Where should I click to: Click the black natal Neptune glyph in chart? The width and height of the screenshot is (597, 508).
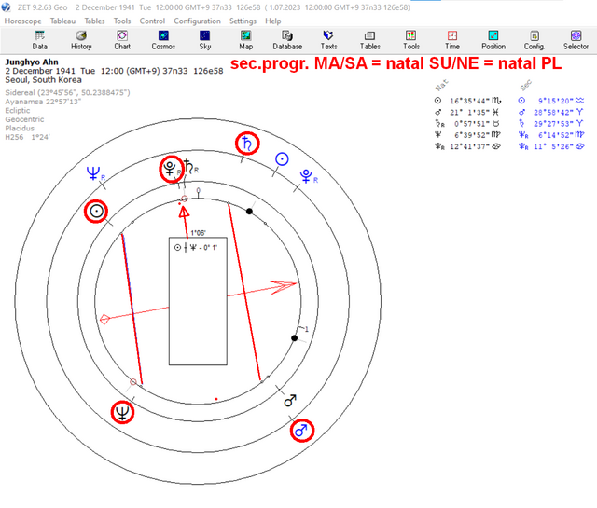point(122,413)
